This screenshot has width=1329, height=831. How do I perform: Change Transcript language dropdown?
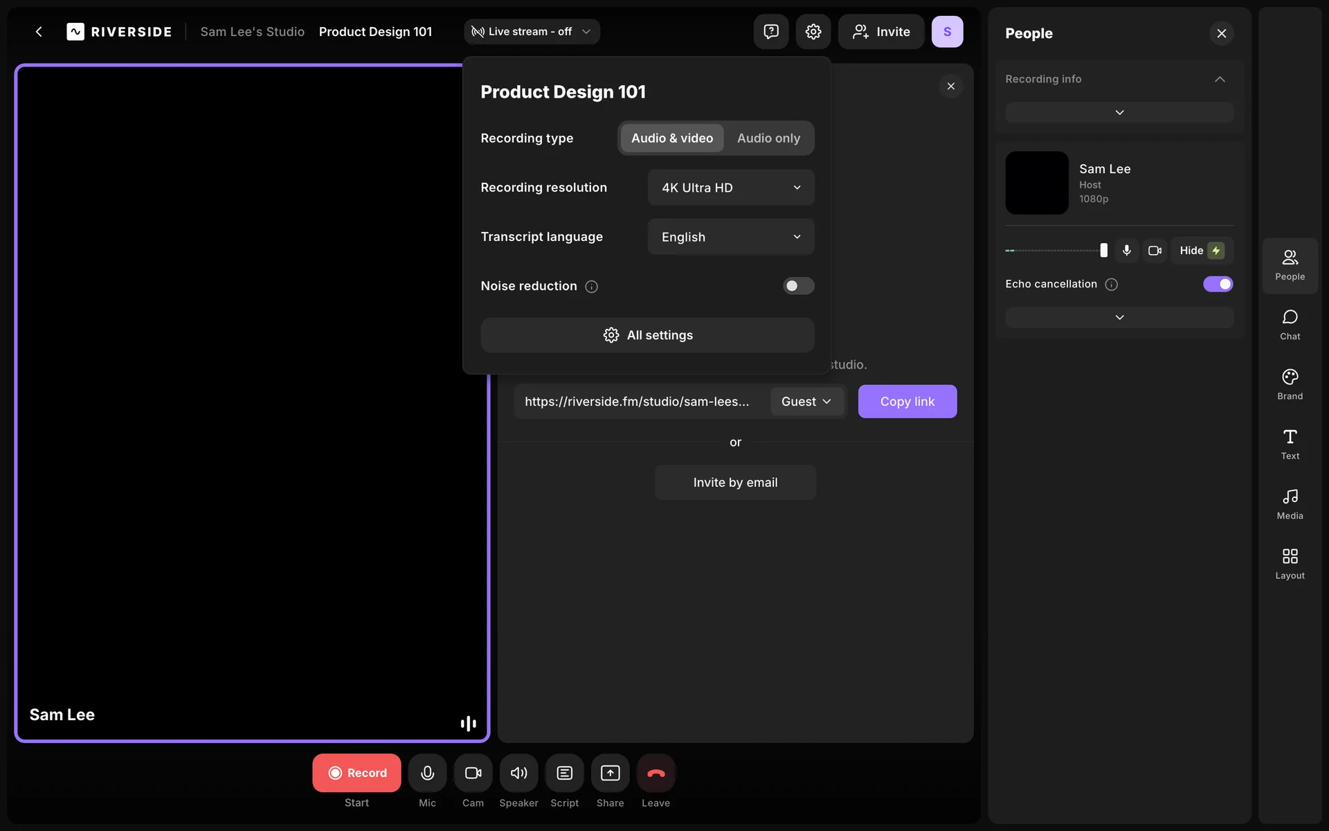point(730,237)
